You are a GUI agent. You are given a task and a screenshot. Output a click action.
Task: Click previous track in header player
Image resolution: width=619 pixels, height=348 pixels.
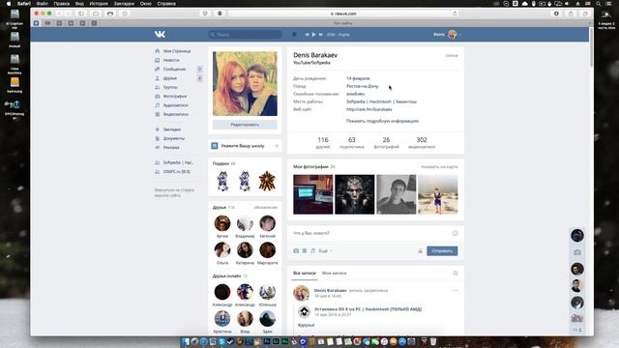tap(307, 35)
